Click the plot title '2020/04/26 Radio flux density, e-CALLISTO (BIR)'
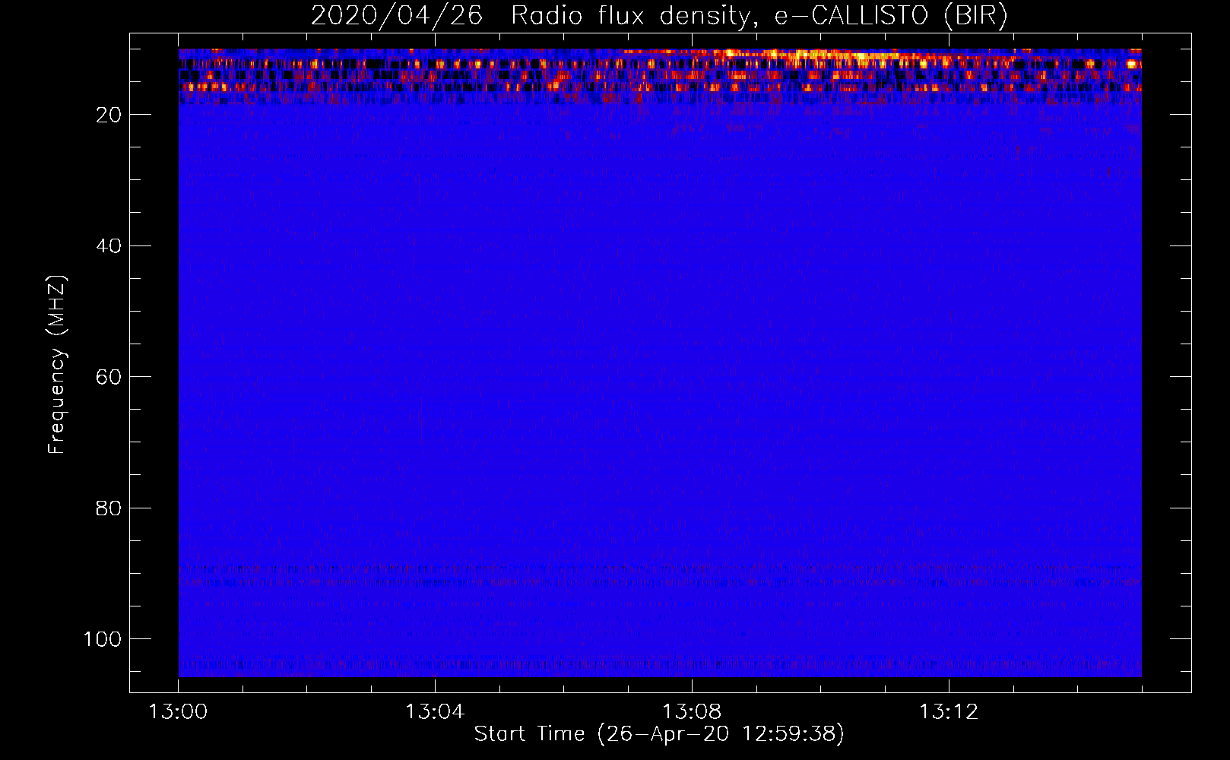 (659, 16)
